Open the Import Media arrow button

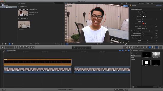click(x=3, y=47)
